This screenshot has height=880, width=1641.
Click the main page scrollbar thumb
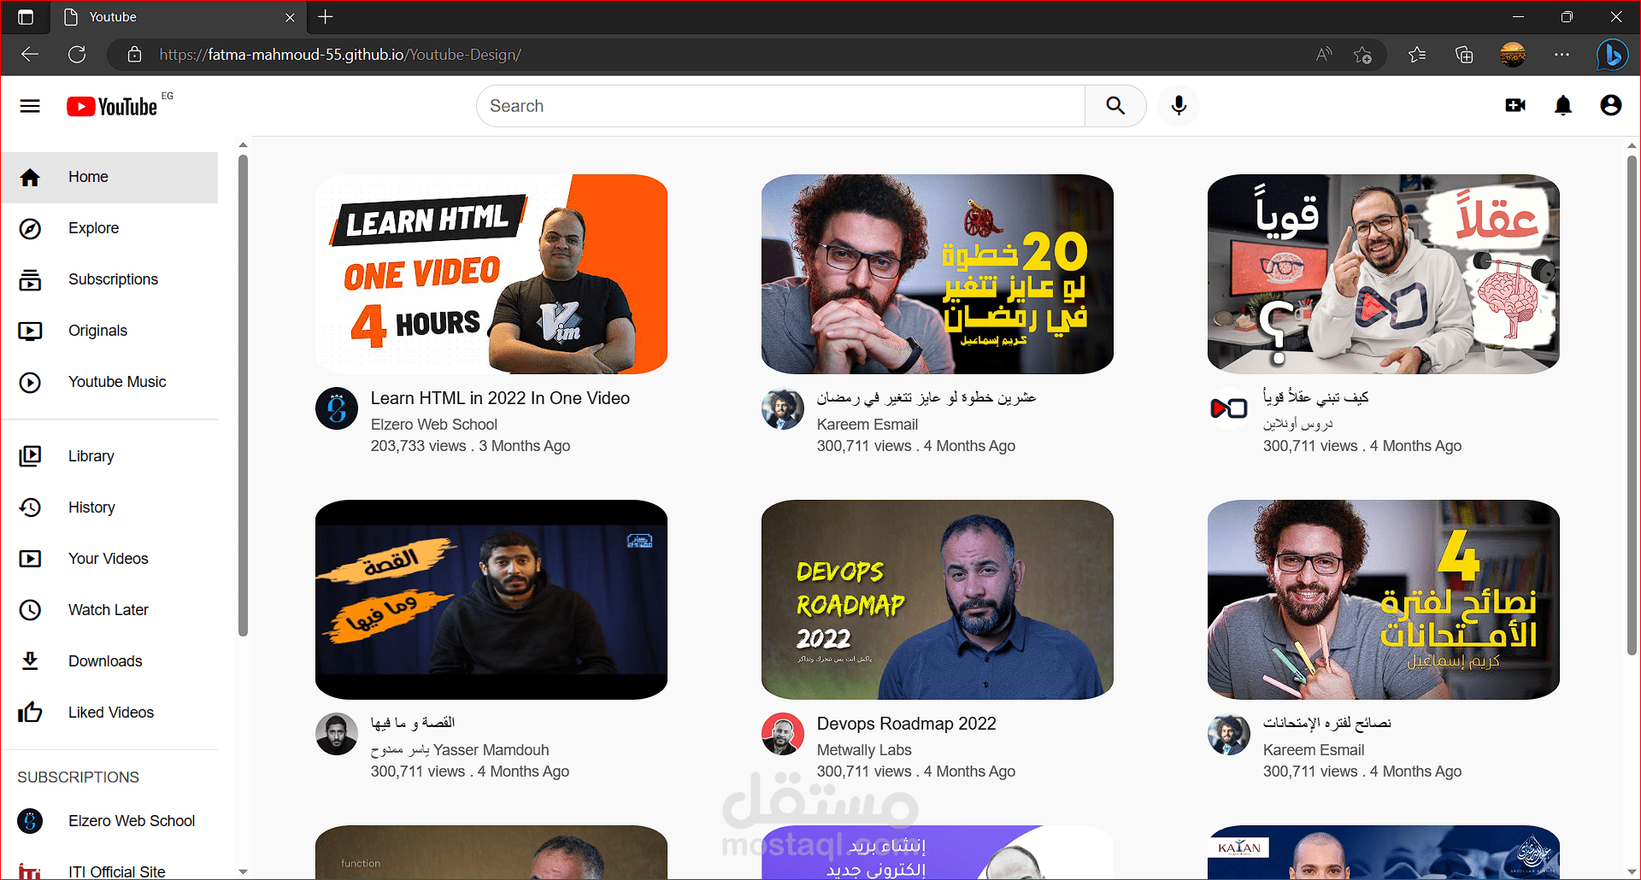point(1632,405)
